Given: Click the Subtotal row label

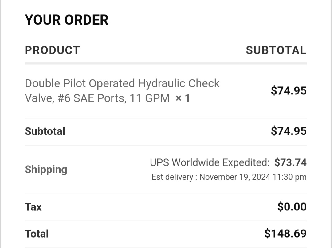Looking at the screenshot, I should point(45,131).
